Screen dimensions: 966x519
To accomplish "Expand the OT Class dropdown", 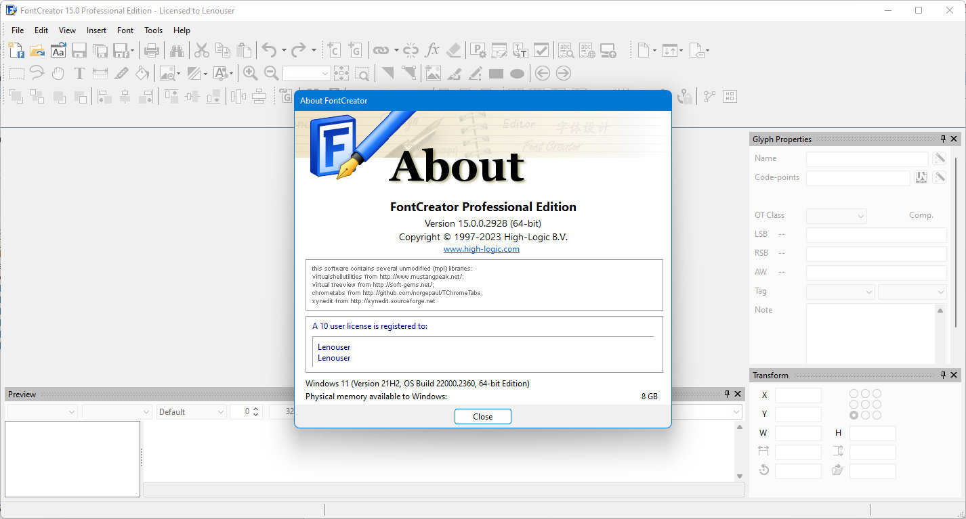I will pos(837,216).
